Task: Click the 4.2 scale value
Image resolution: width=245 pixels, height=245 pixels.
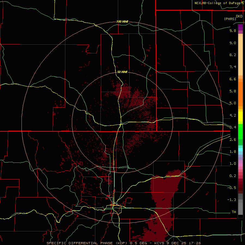Action: coord(233,115)
